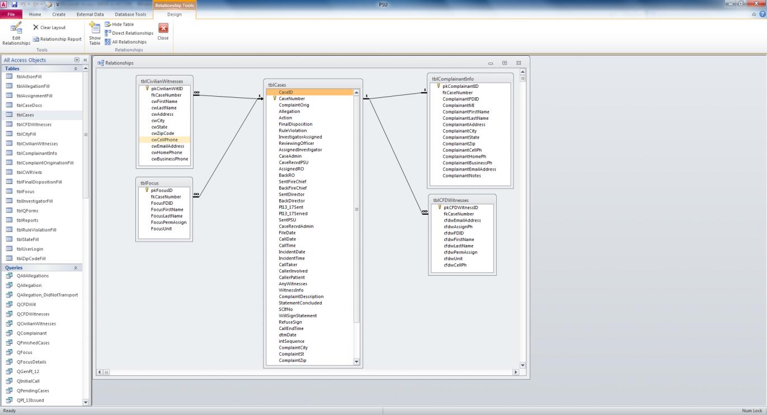The image size is (767, 415).
Task: Click the QPendingCases query icon
Action: click(9, 390)
